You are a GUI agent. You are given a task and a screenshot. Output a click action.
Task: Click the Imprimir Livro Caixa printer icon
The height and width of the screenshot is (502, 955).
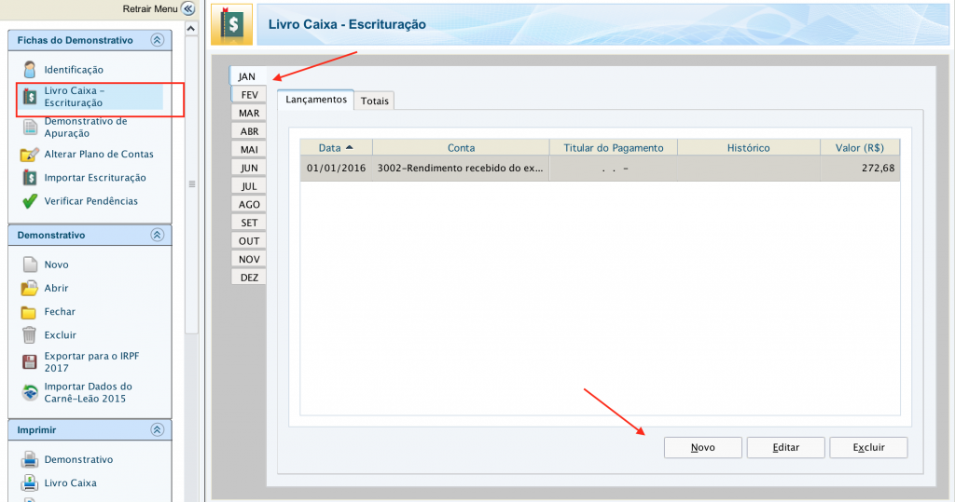click(30, 482)
